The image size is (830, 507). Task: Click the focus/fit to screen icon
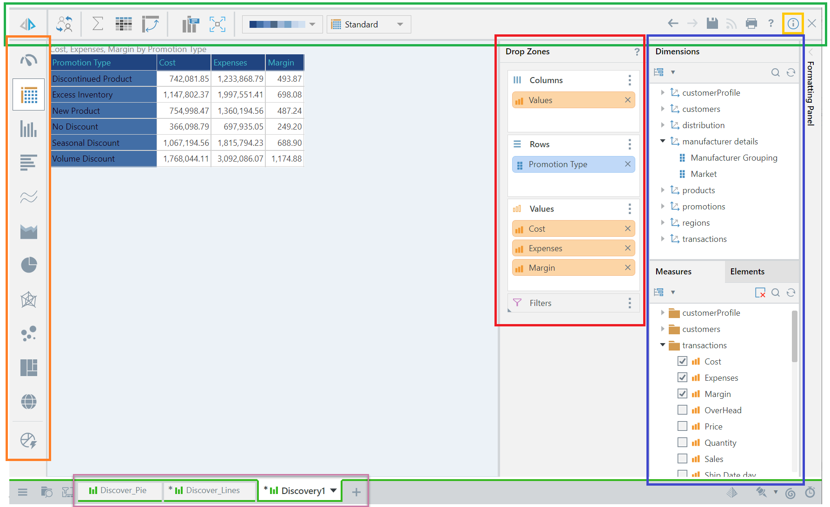217,24
